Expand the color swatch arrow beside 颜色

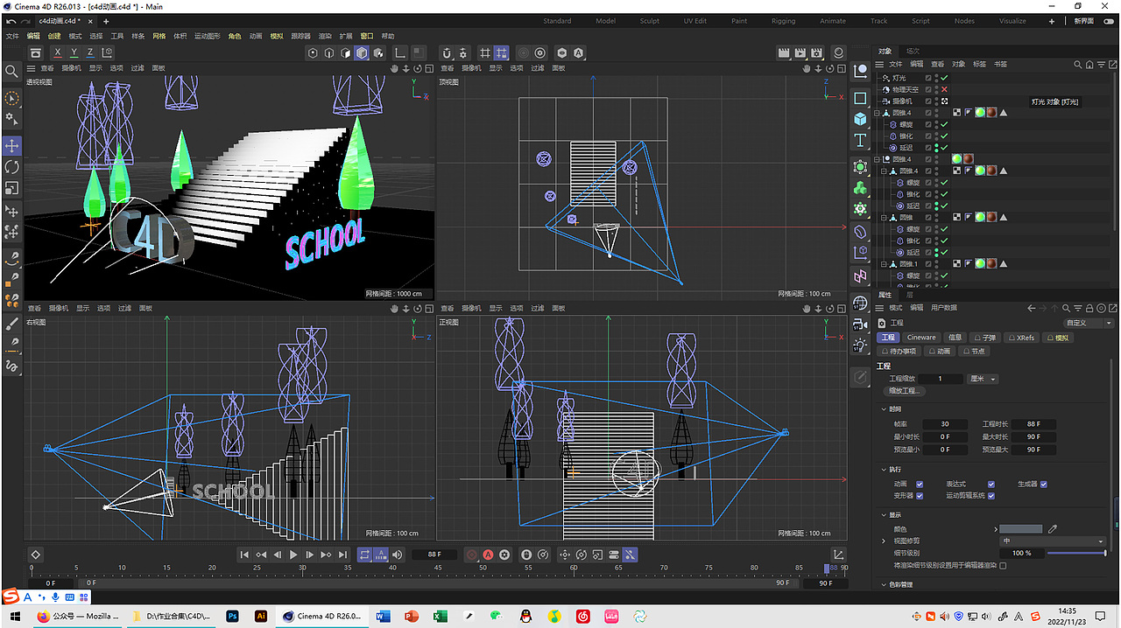click(x=996, y=528)
